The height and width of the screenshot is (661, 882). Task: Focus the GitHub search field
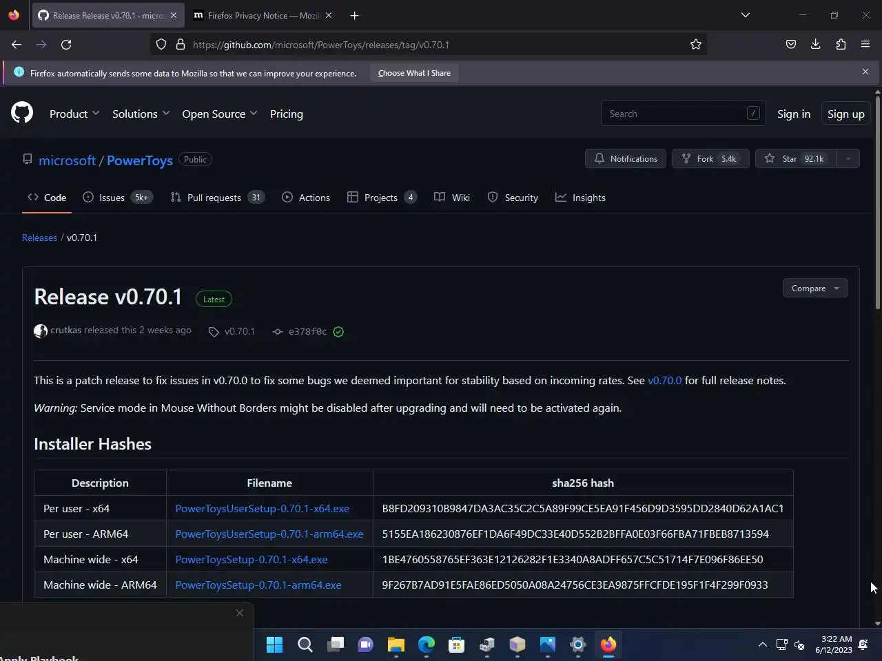coord(683,114)
